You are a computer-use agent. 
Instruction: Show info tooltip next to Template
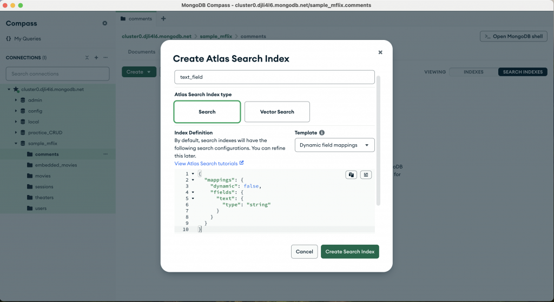click(x=322, y=133)
